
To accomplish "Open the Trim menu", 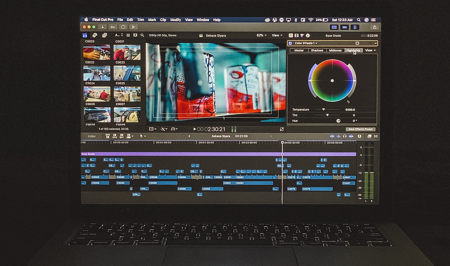I will (x=141, y=20).
